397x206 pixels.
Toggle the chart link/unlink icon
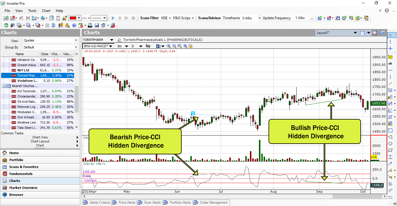pyautogui.click(x=148, y=46)
